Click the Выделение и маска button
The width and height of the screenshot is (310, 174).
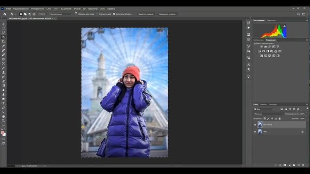tap(168, 14)
